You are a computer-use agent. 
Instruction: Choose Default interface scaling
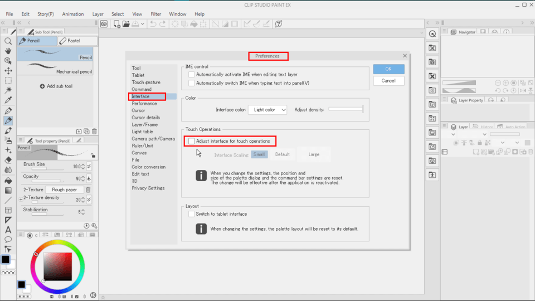283,154
